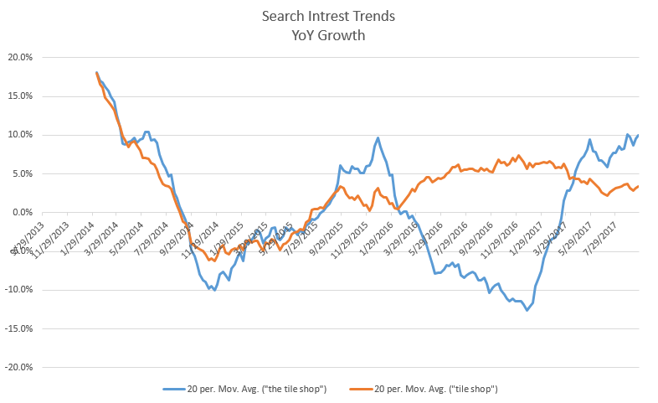Click the 1/29/2017 x-axis date label
The height and width of the screenshot is (403, 658).
coord(527,239)
